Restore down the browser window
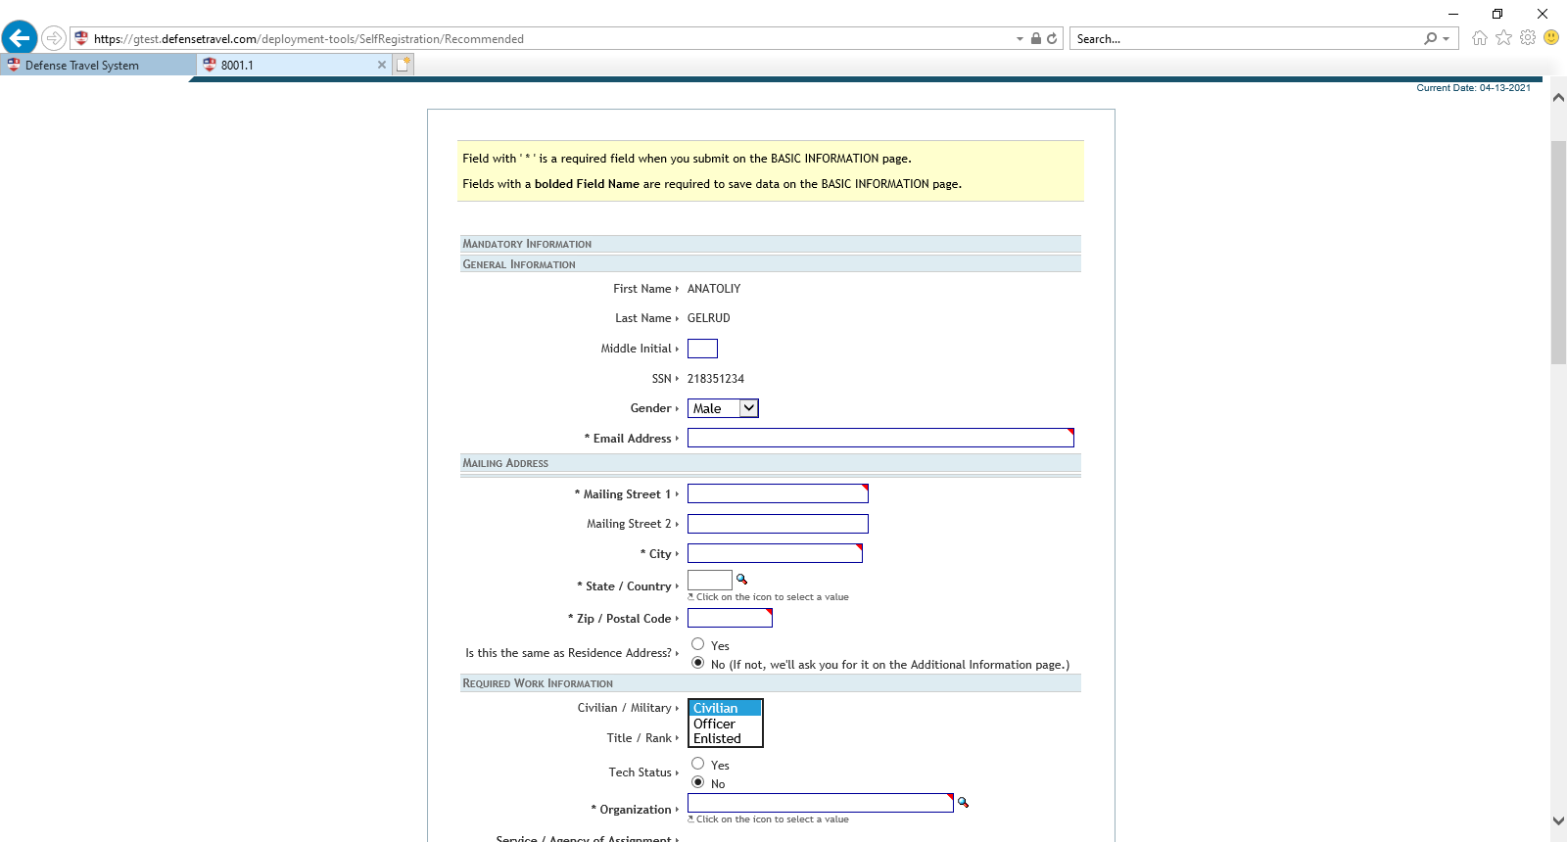 click(1497, 14)
